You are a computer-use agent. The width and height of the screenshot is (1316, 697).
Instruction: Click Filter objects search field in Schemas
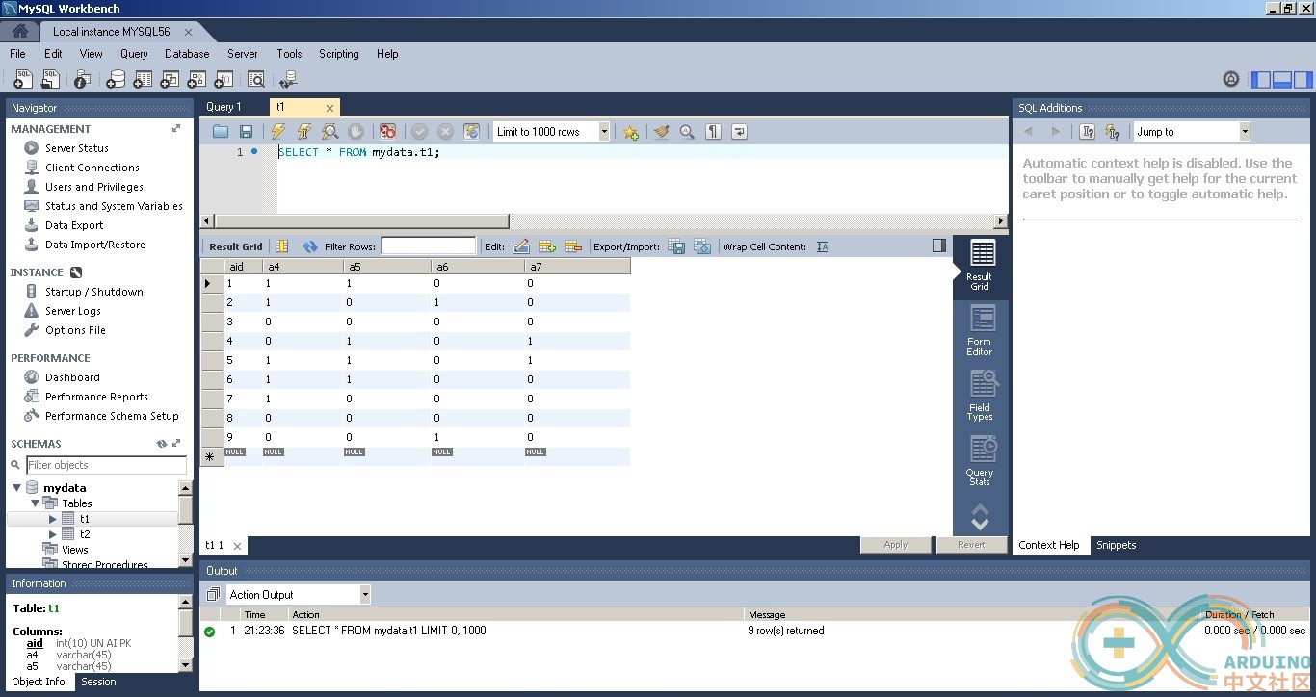(106, 465)
